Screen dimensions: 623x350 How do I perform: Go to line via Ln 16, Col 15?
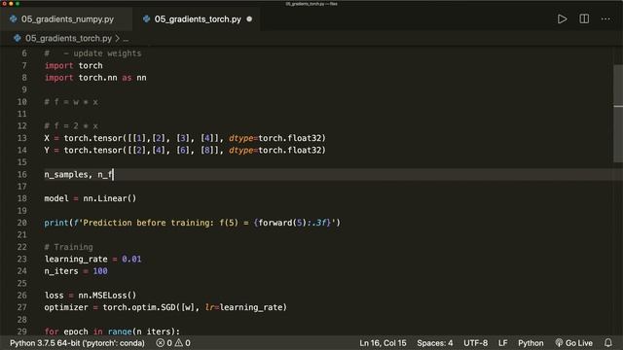[x=383, y=343]
